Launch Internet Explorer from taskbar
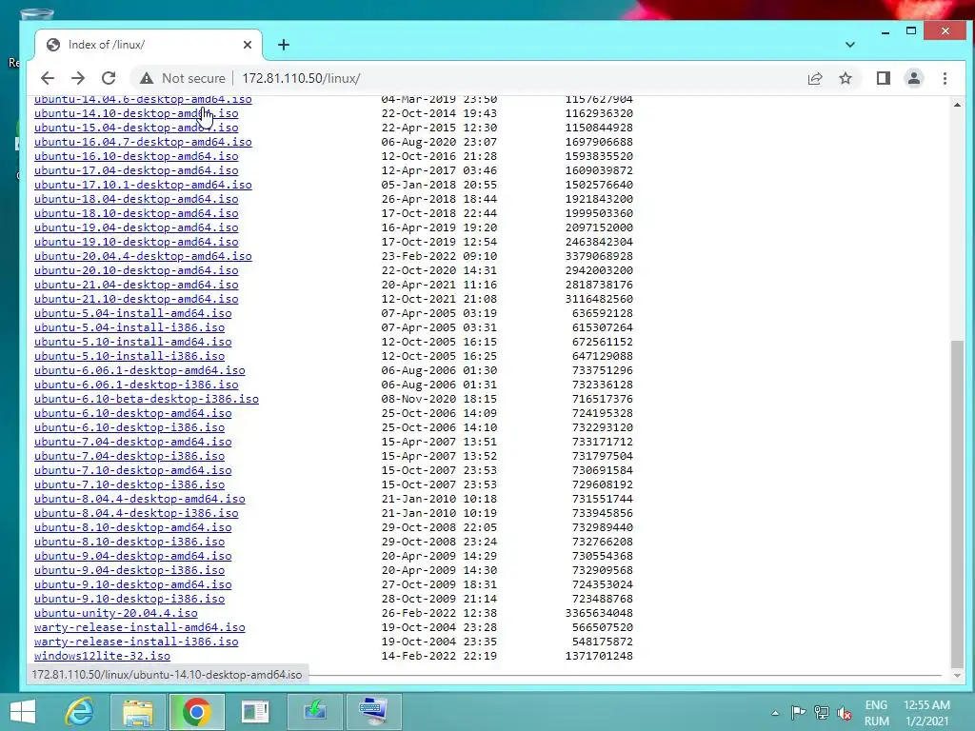975x731 pixels. pos(80,712)
